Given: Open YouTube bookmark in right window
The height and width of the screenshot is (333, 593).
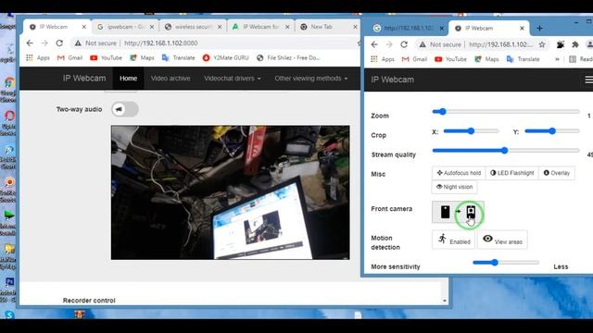Looking at the screenshot, I should pos(450,59).
